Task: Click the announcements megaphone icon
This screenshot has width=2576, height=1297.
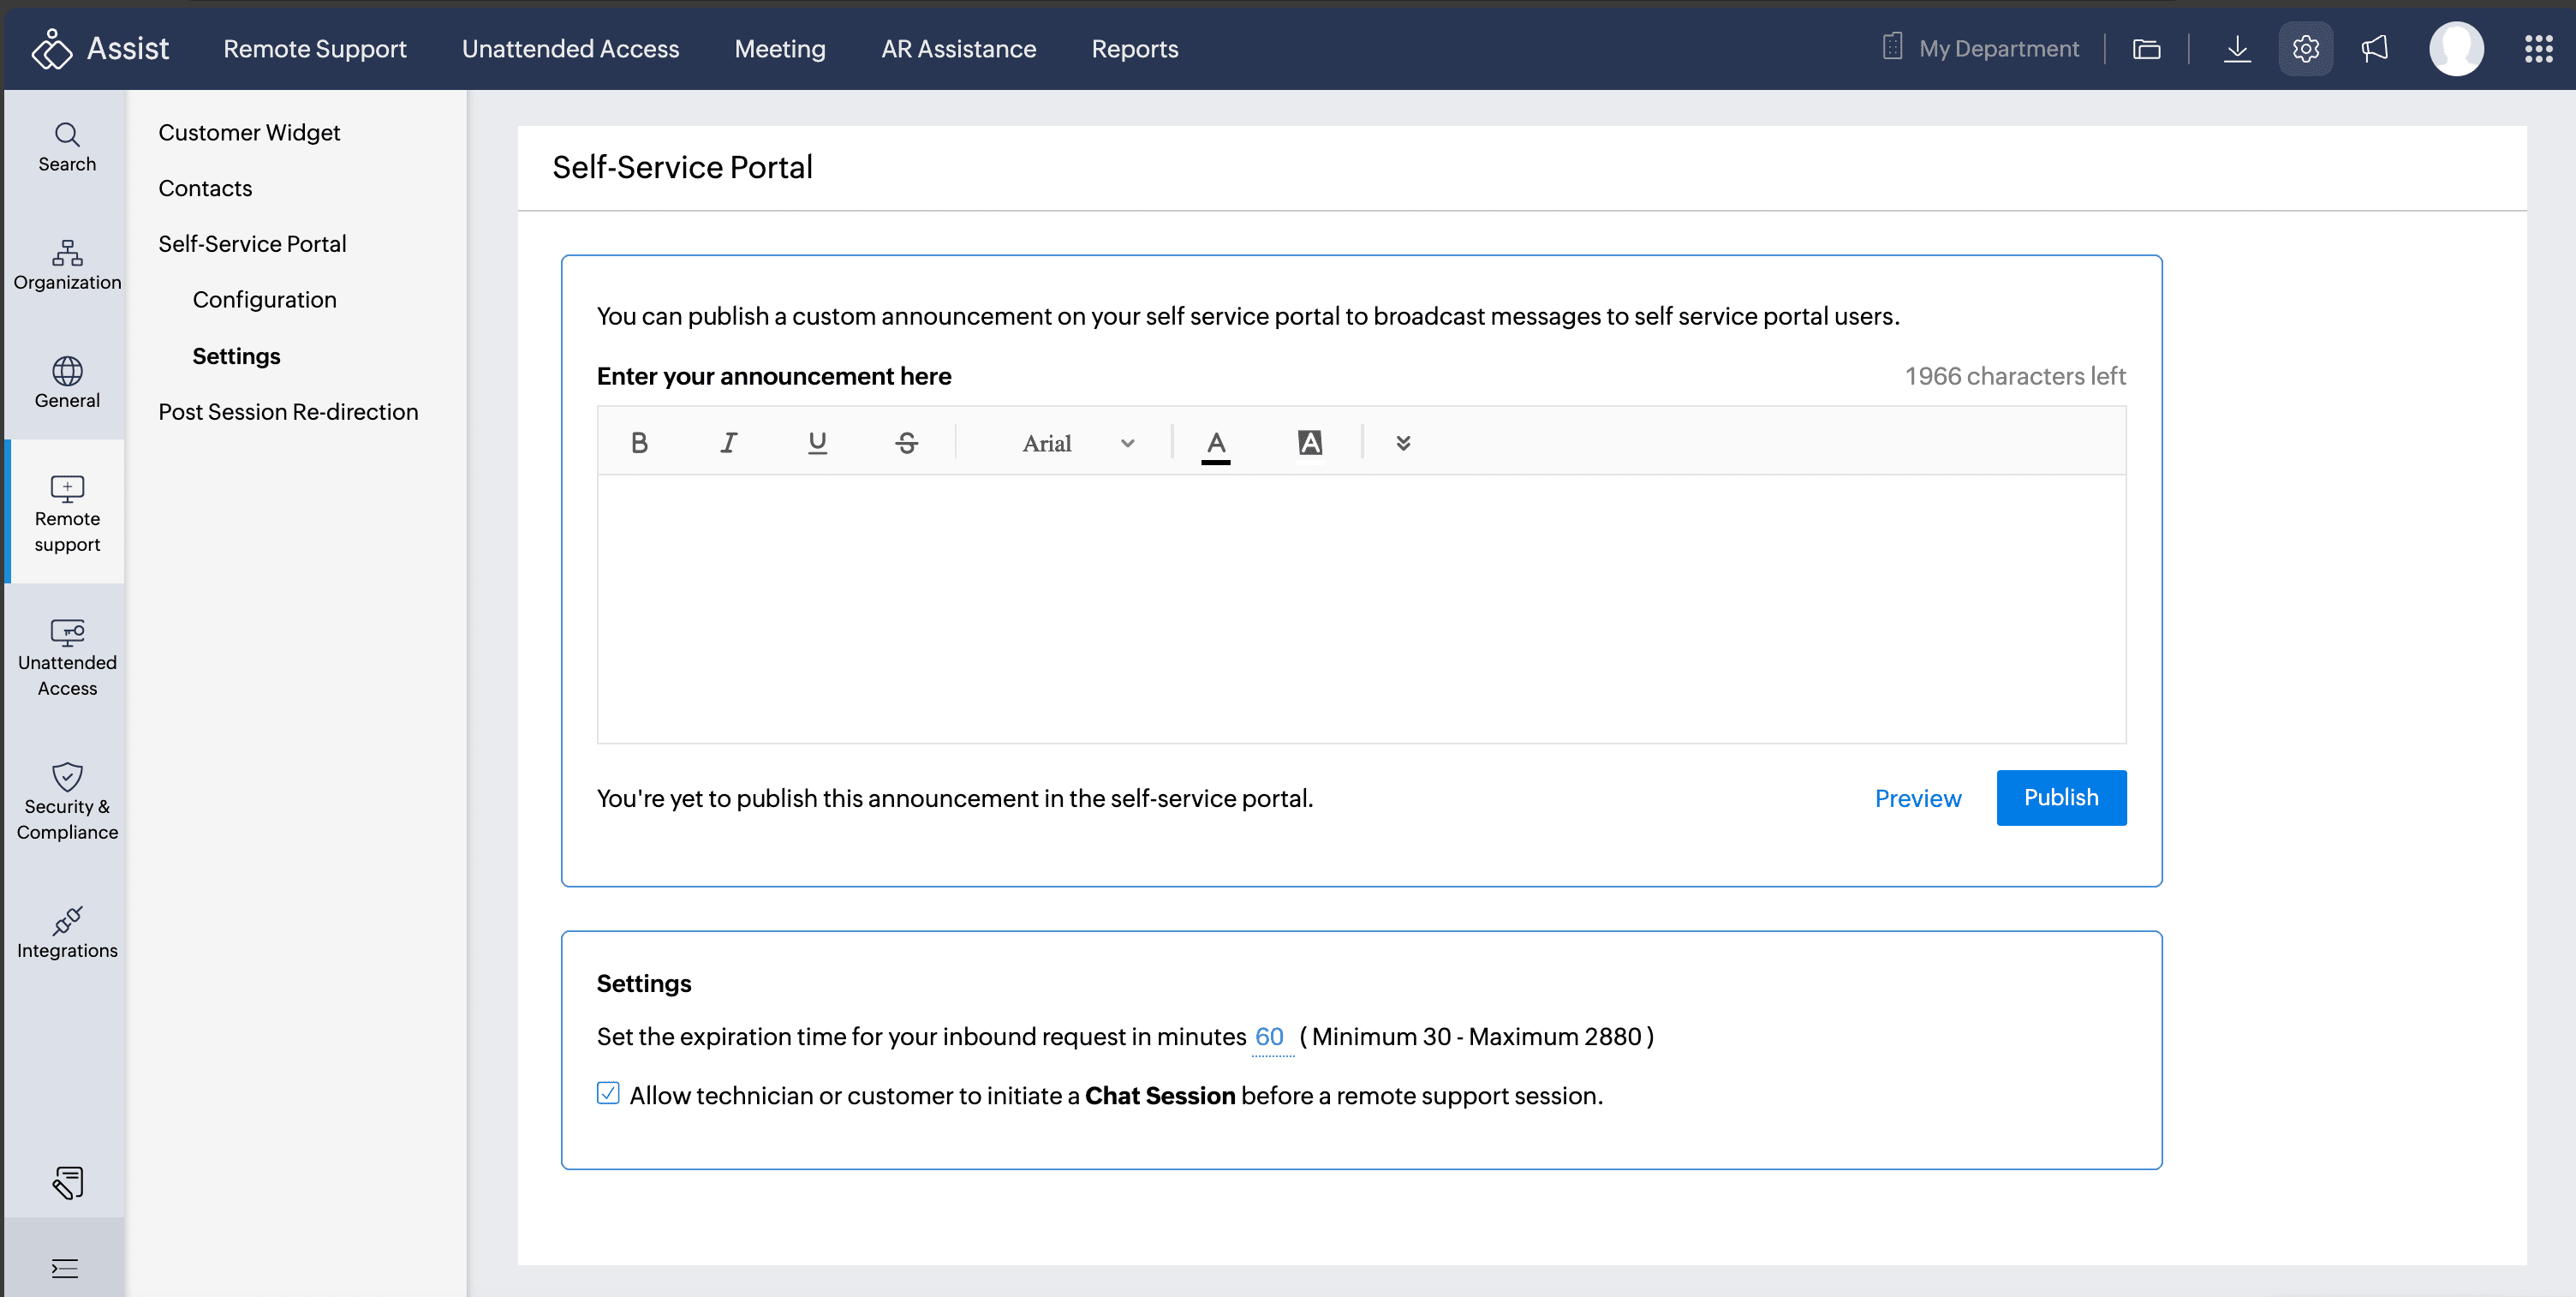Action: coord(2374,48)
